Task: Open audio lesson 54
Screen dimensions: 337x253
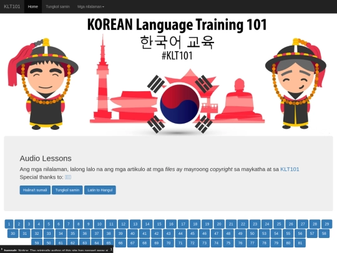Action: pyautogui.click(x=276, y=234)
